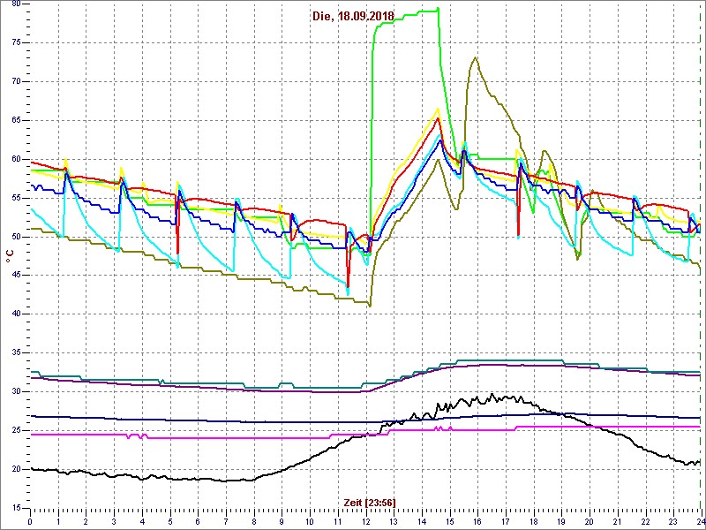Click hour 16 on the time axis
The width and height of the screenshot is (706, 530).
[x=477, y=522]
